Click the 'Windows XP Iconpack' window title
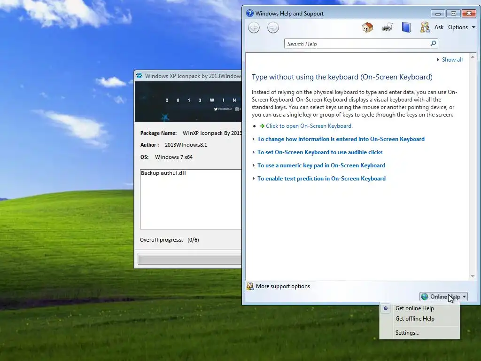Image resolution: width=481 pixels, height=361 pixels. tap(193, 76)
